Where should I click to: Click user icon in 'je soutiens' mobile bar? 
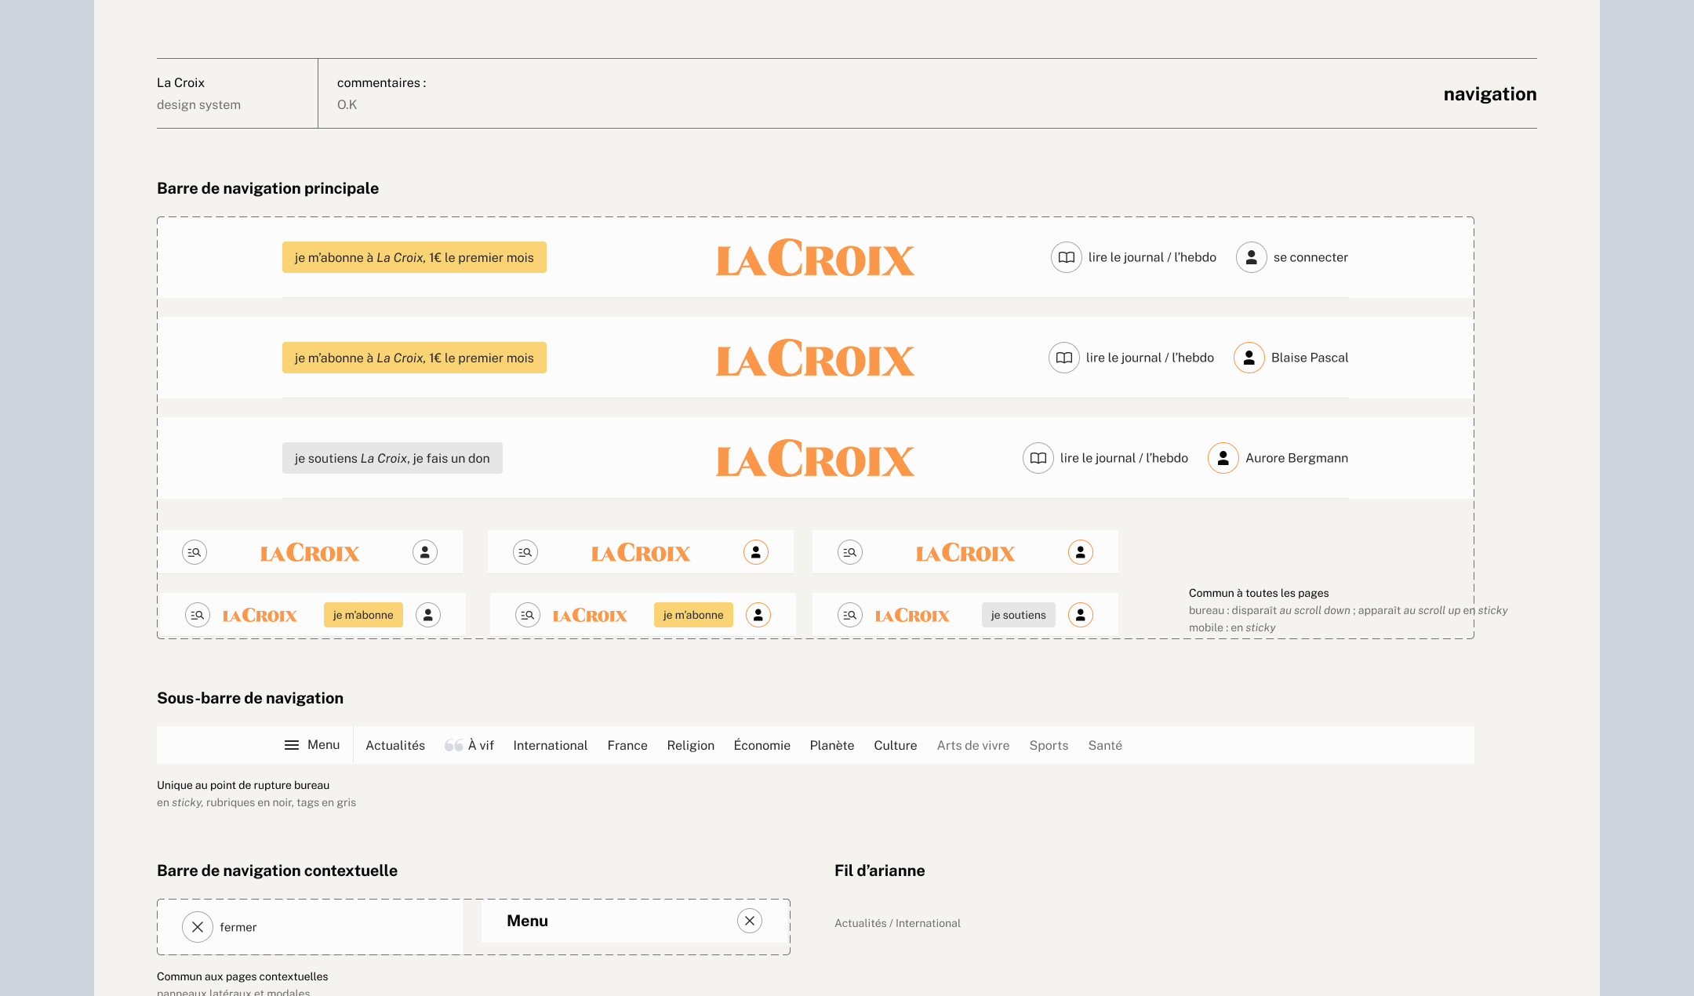point(1081,615)
